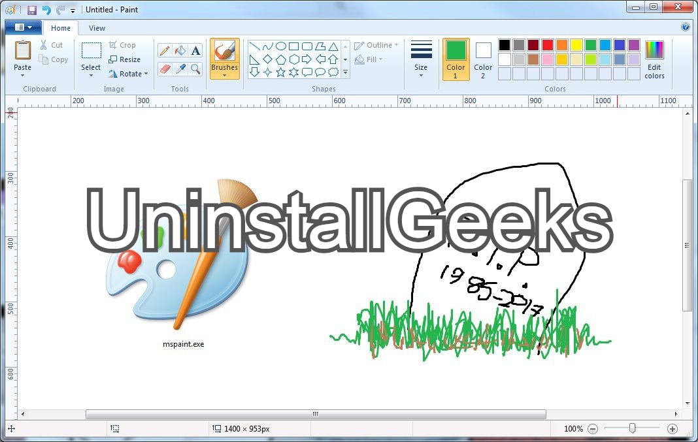
Task: Expand the Shapes gallery more arrow
Action: [346, 72]
